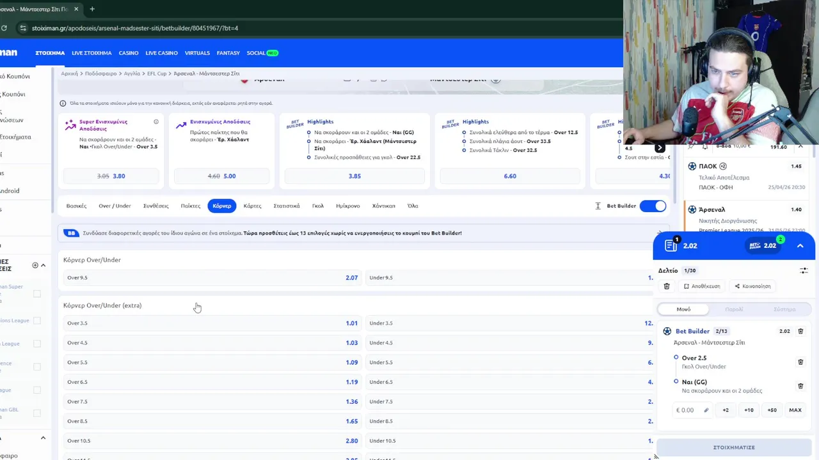Click the Αποθήκευση save button
This screenshot has width=819, height=460.
click(702, 286)
